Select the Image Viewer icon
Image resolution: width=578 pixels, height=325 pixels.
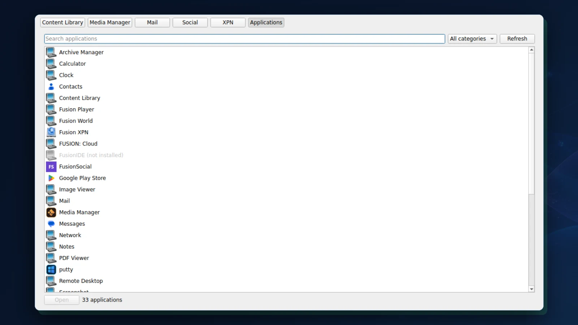pos(51,190)
